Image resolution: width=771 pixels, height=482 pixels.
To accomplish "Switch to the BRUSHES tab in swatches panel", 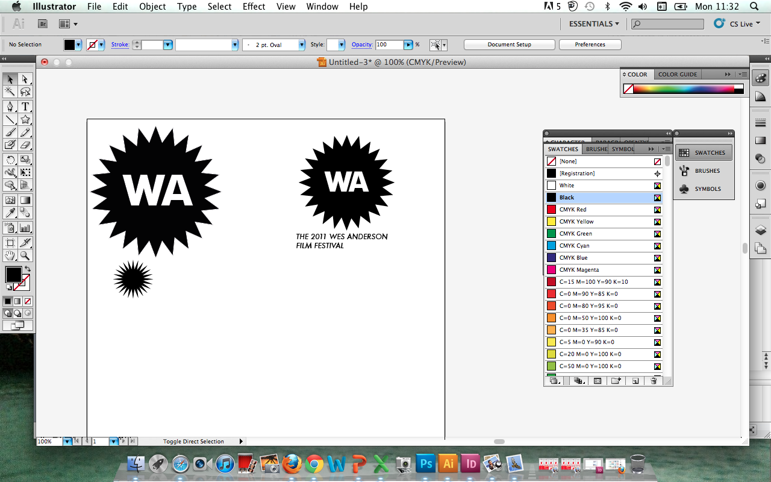I will coord(597,149).
